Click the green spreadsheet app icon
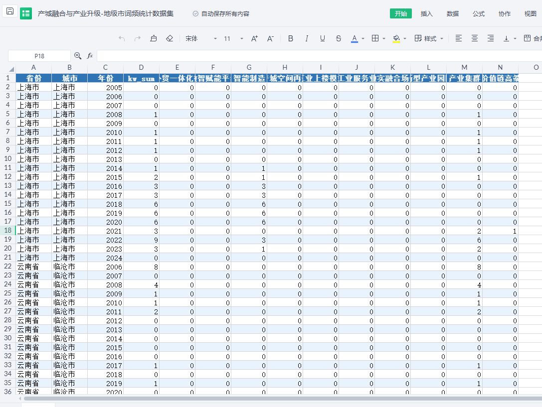The width and height of the screenshot is (542, 407). click(26, 13)
